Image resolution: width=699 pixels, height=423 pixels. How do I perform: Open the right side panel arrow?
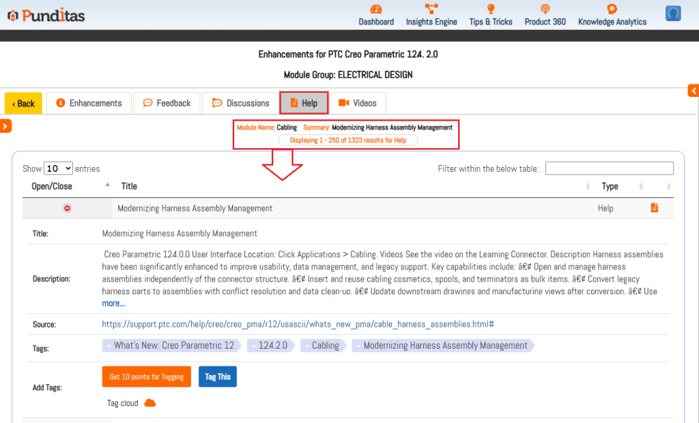pyautogui.click(x=694, y=91)
